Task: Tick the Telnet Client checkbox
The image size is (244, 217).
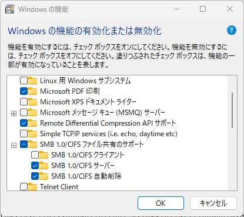Action: pyautogui.click(x=24, y=187)
